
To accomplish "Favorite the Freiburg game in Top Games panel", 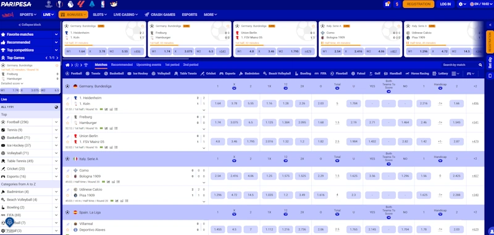I will [57, 65].
